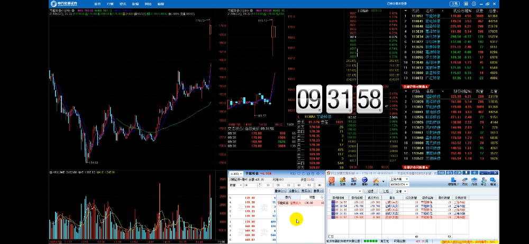Click the upper 全部沪市可转债 list tab
The image size is (529, 244).
(x=417, y=86)
